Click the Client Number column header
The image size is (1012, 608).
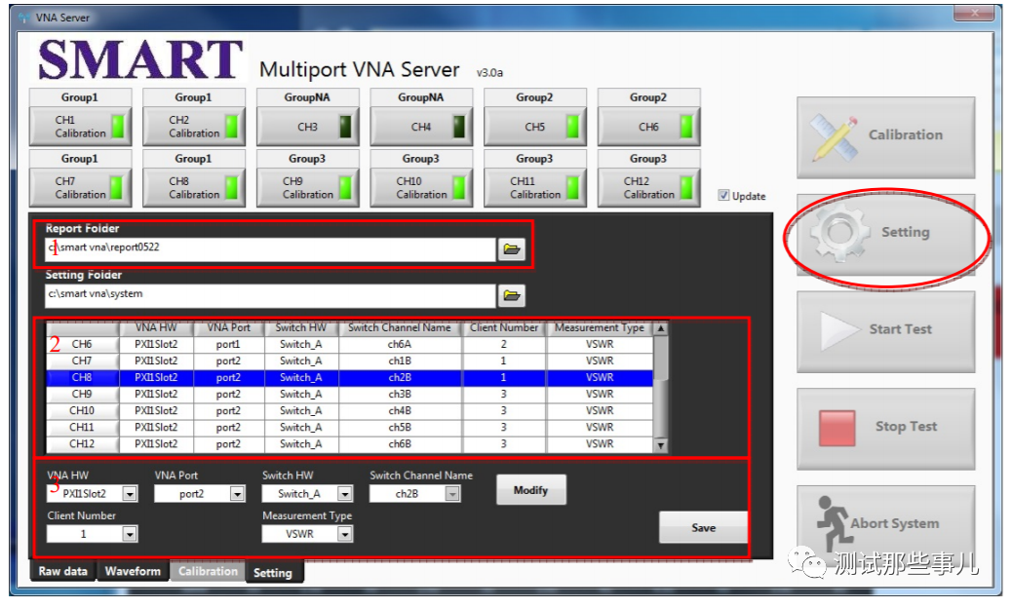(x=504, y=328)
